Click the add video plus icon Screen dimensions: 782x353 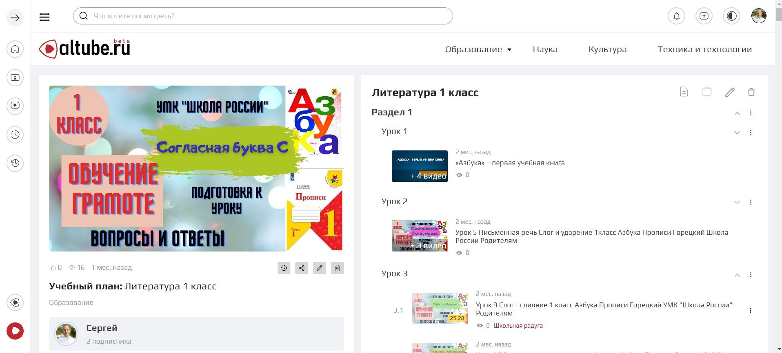(704, 16)
